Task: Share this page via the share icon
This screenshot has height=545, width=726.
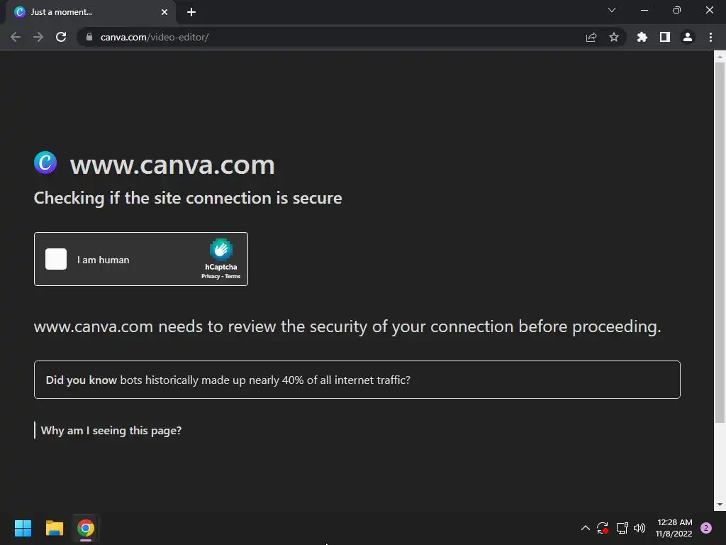Action: click(591, 37)
